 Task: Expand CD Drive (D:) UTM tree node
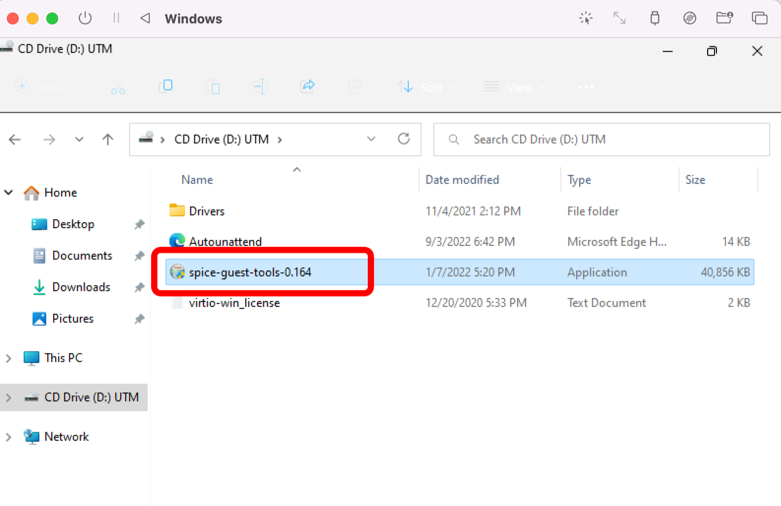point(8,398)
